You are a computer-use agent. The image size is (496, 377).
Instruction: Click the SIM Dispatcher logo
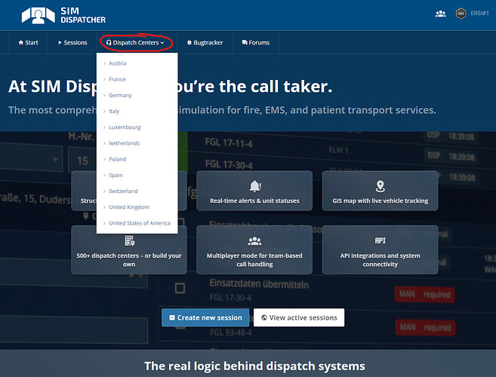[x=63, y=14]
